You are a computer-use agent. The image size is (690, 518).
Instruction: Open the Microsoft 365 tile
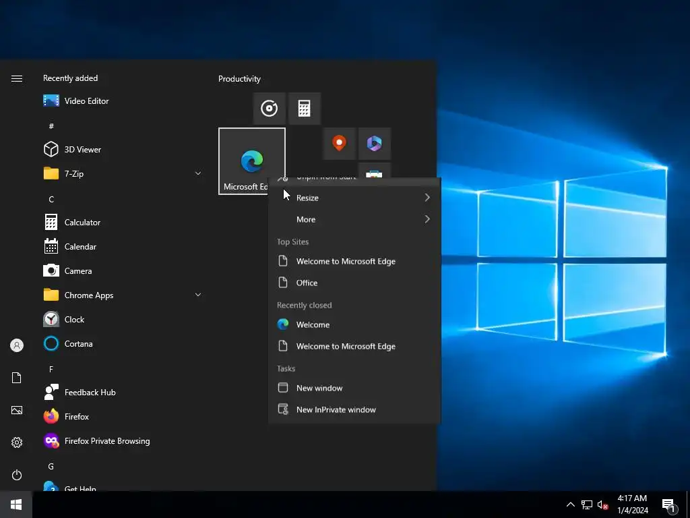[375, 144]
